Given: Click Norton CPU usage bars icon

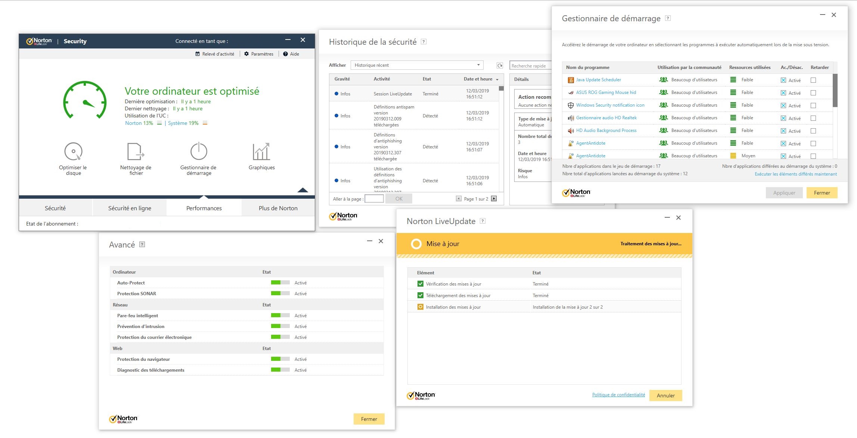Looking at the screenshot, I should coord(159,123).
